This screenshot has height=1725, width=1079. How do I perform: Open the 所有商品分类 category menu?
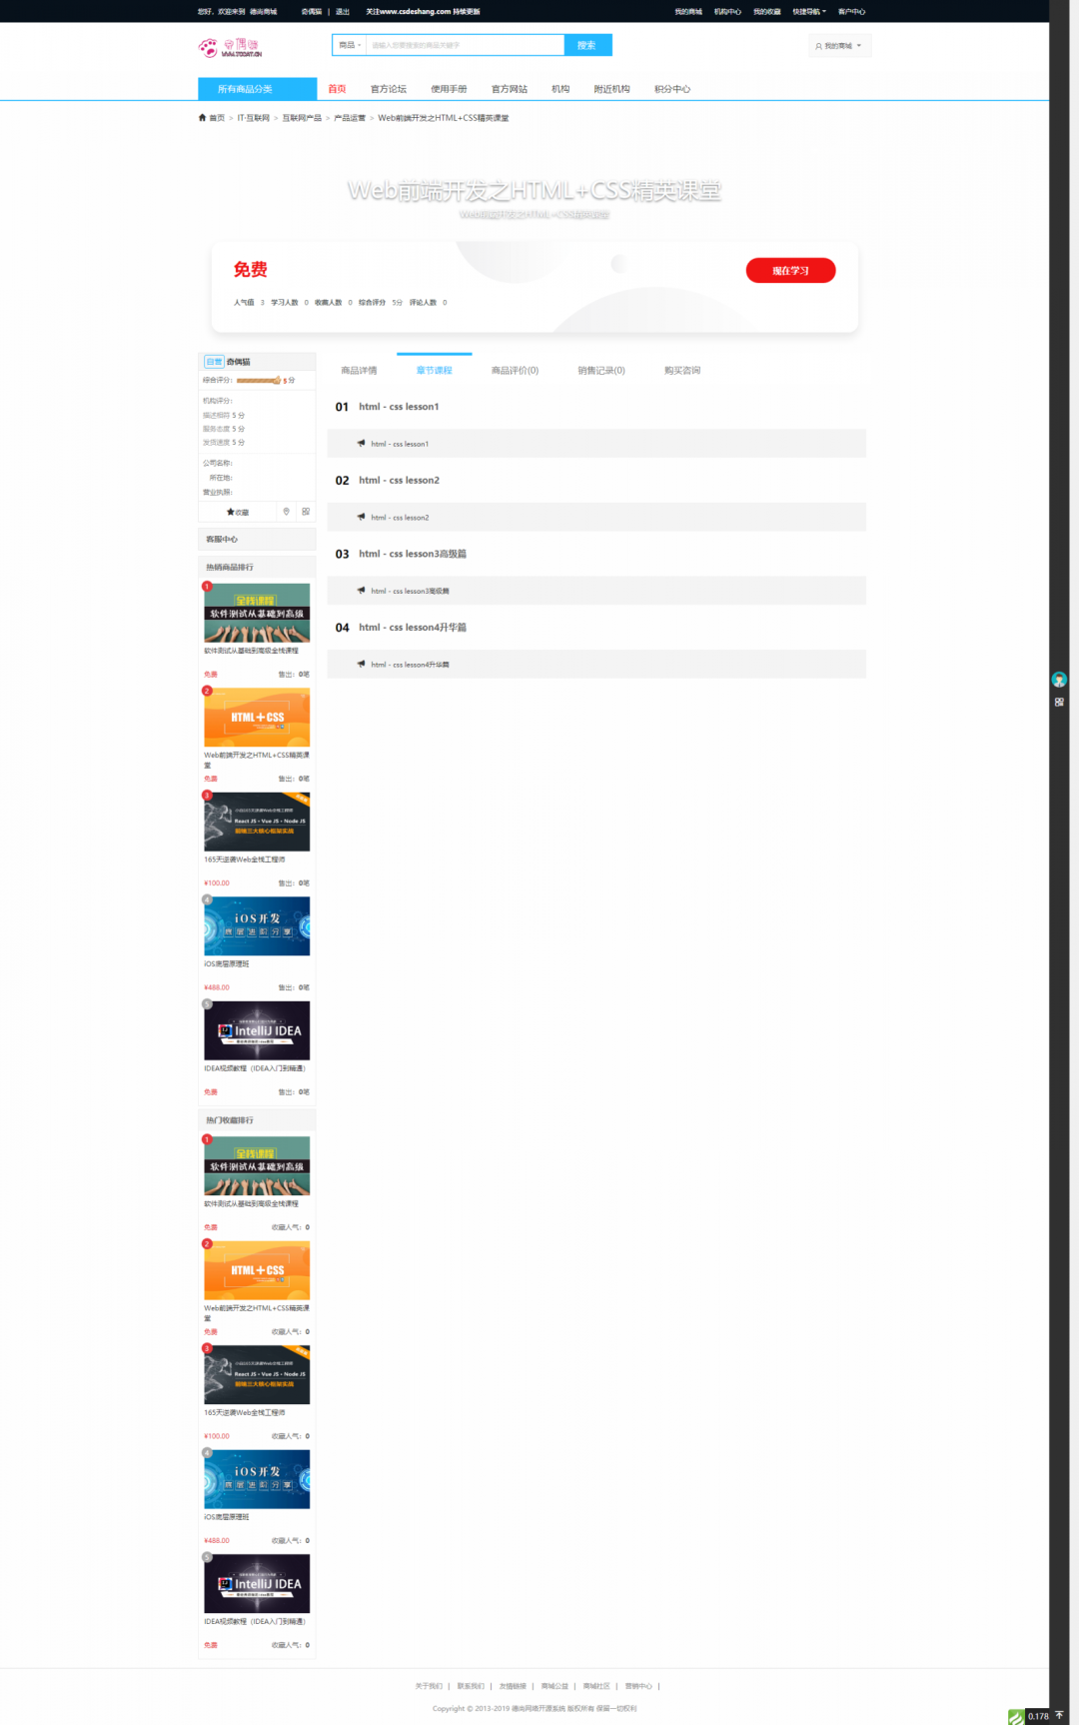pos(257,89)
